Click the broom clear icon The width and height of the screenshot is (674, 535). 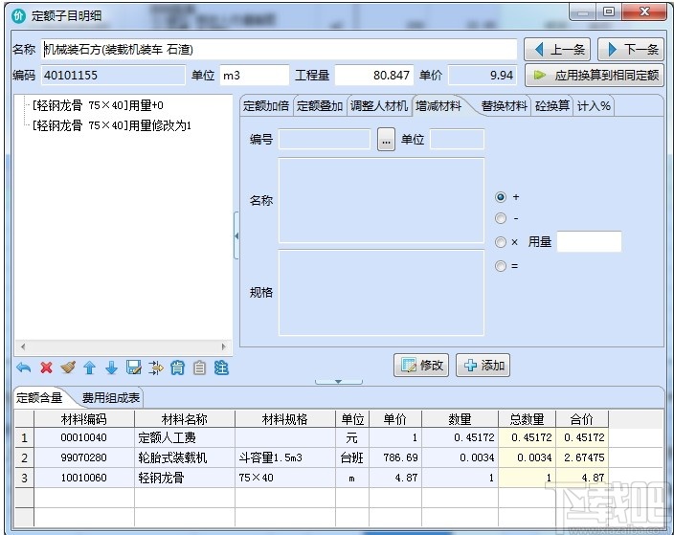tap(68, 368)
